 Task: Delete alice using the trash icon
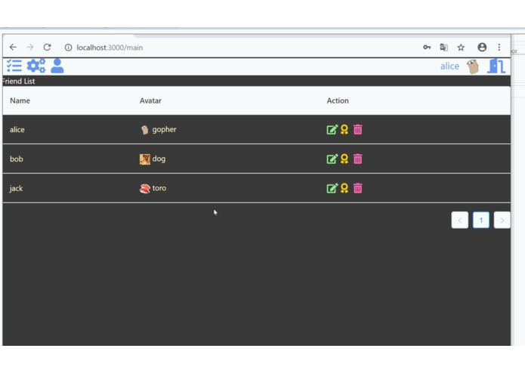(358, 129)
